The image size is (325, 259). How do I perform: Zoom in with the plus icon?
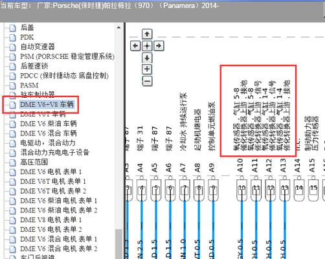tap(147, 69)
